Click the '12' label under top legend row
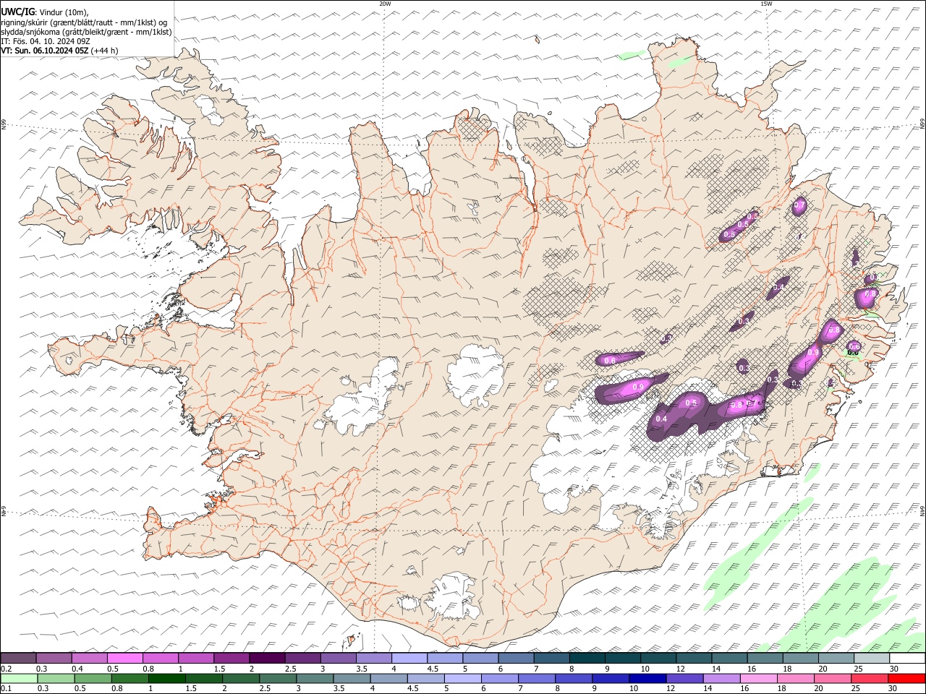926x694 pixels. coord(681,669)
